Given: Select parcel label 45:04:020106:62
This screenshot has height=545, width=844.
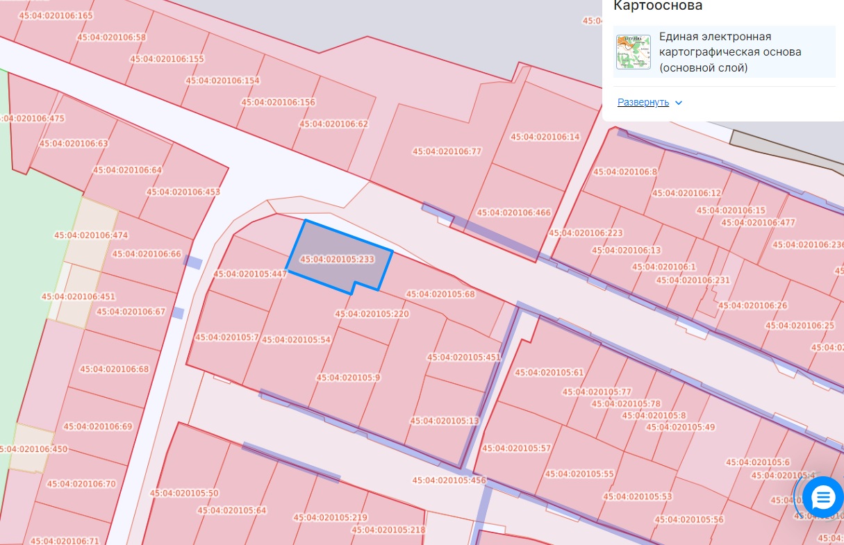Looking at the screenshot, I should [x=333, y=124].
